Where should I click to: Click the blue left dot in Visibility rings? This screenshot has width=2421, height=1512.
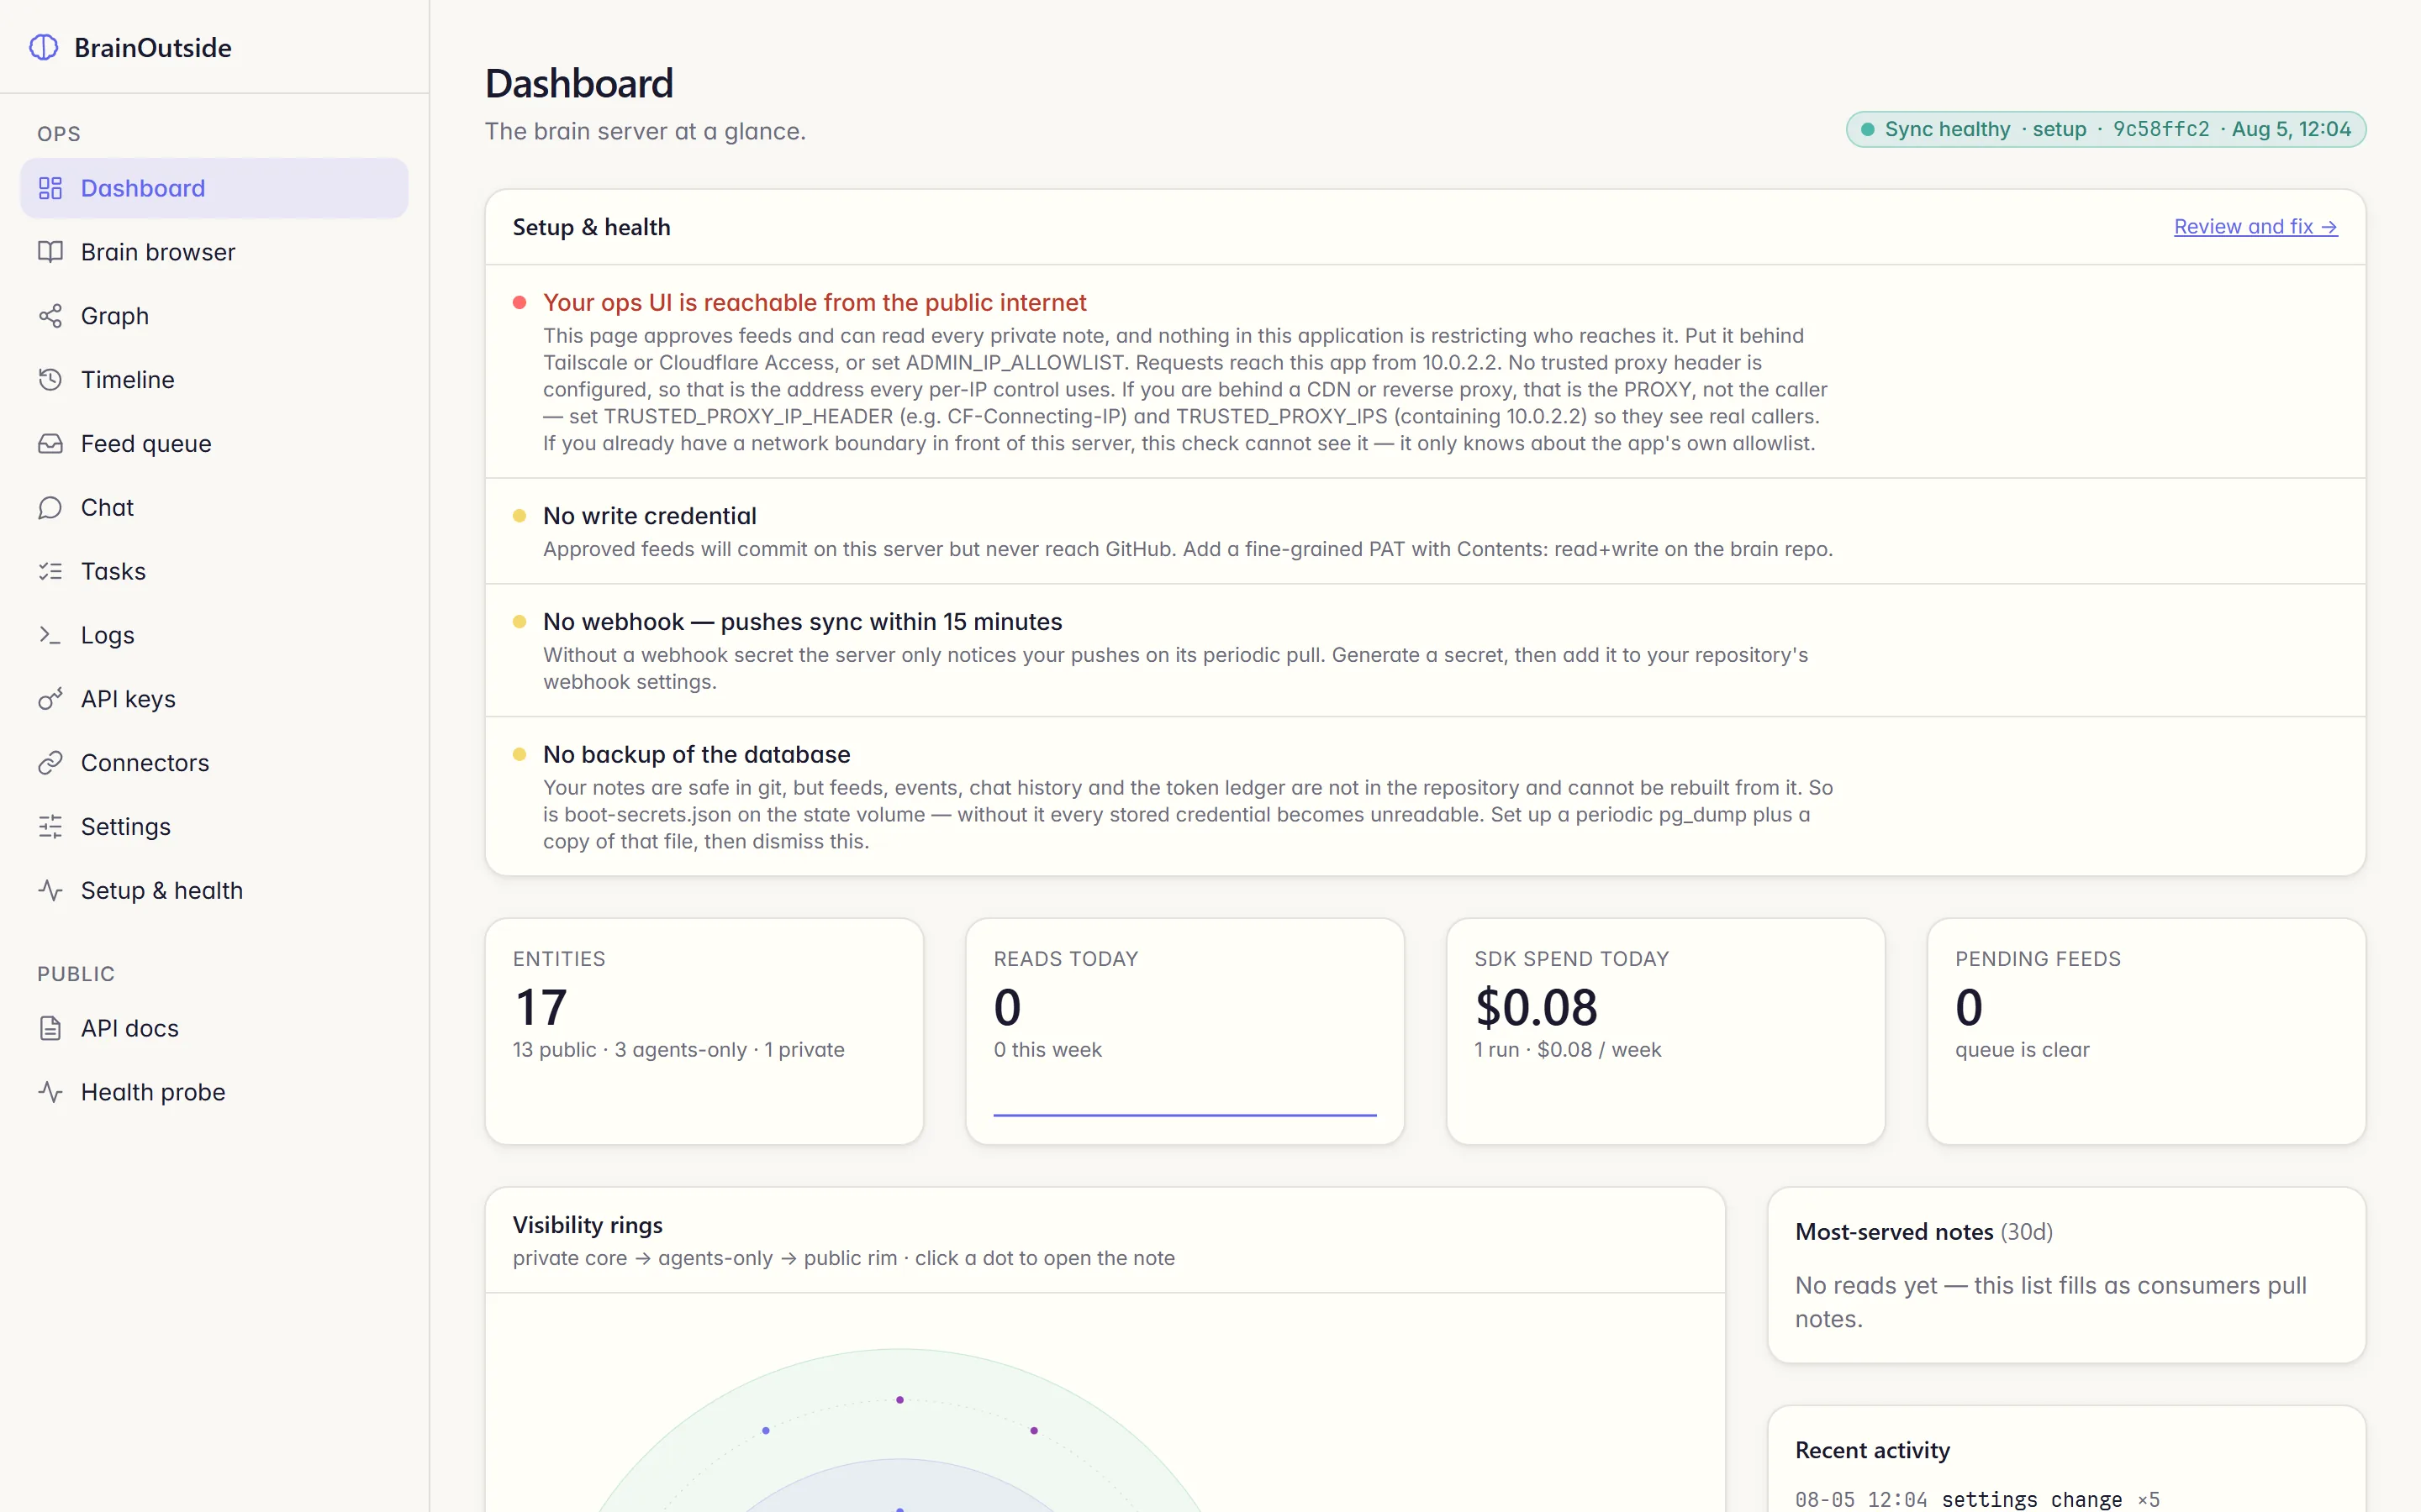767,1430
